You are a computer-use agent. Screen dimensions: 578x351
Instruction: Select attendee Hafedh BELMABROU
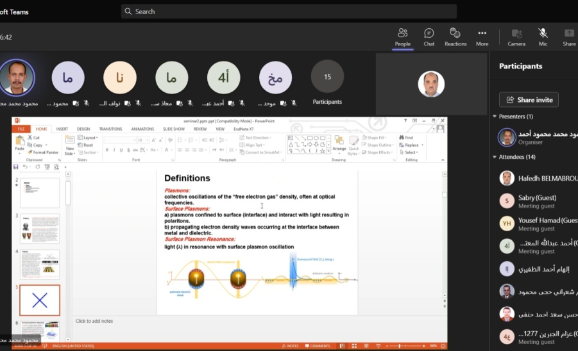[538, 179]
